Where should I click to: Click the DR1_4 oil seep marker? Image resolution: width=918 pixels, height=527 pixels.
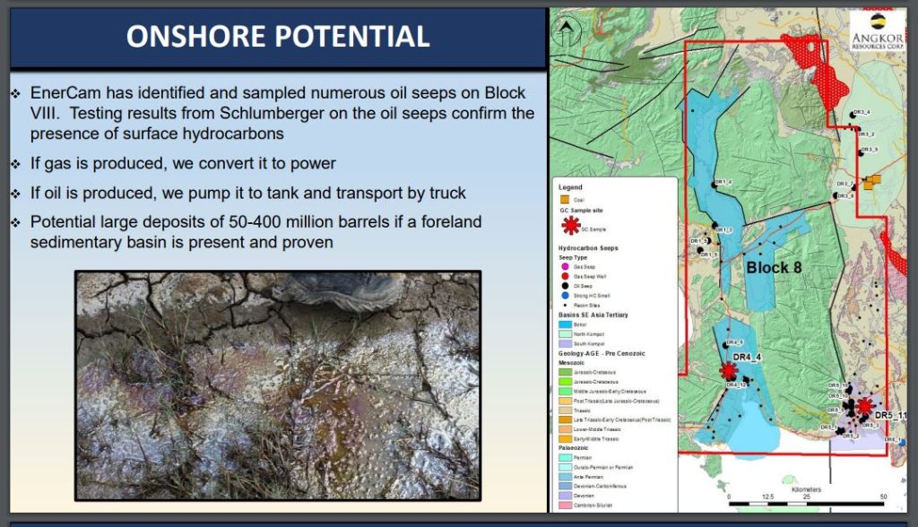tap(714, 184)
